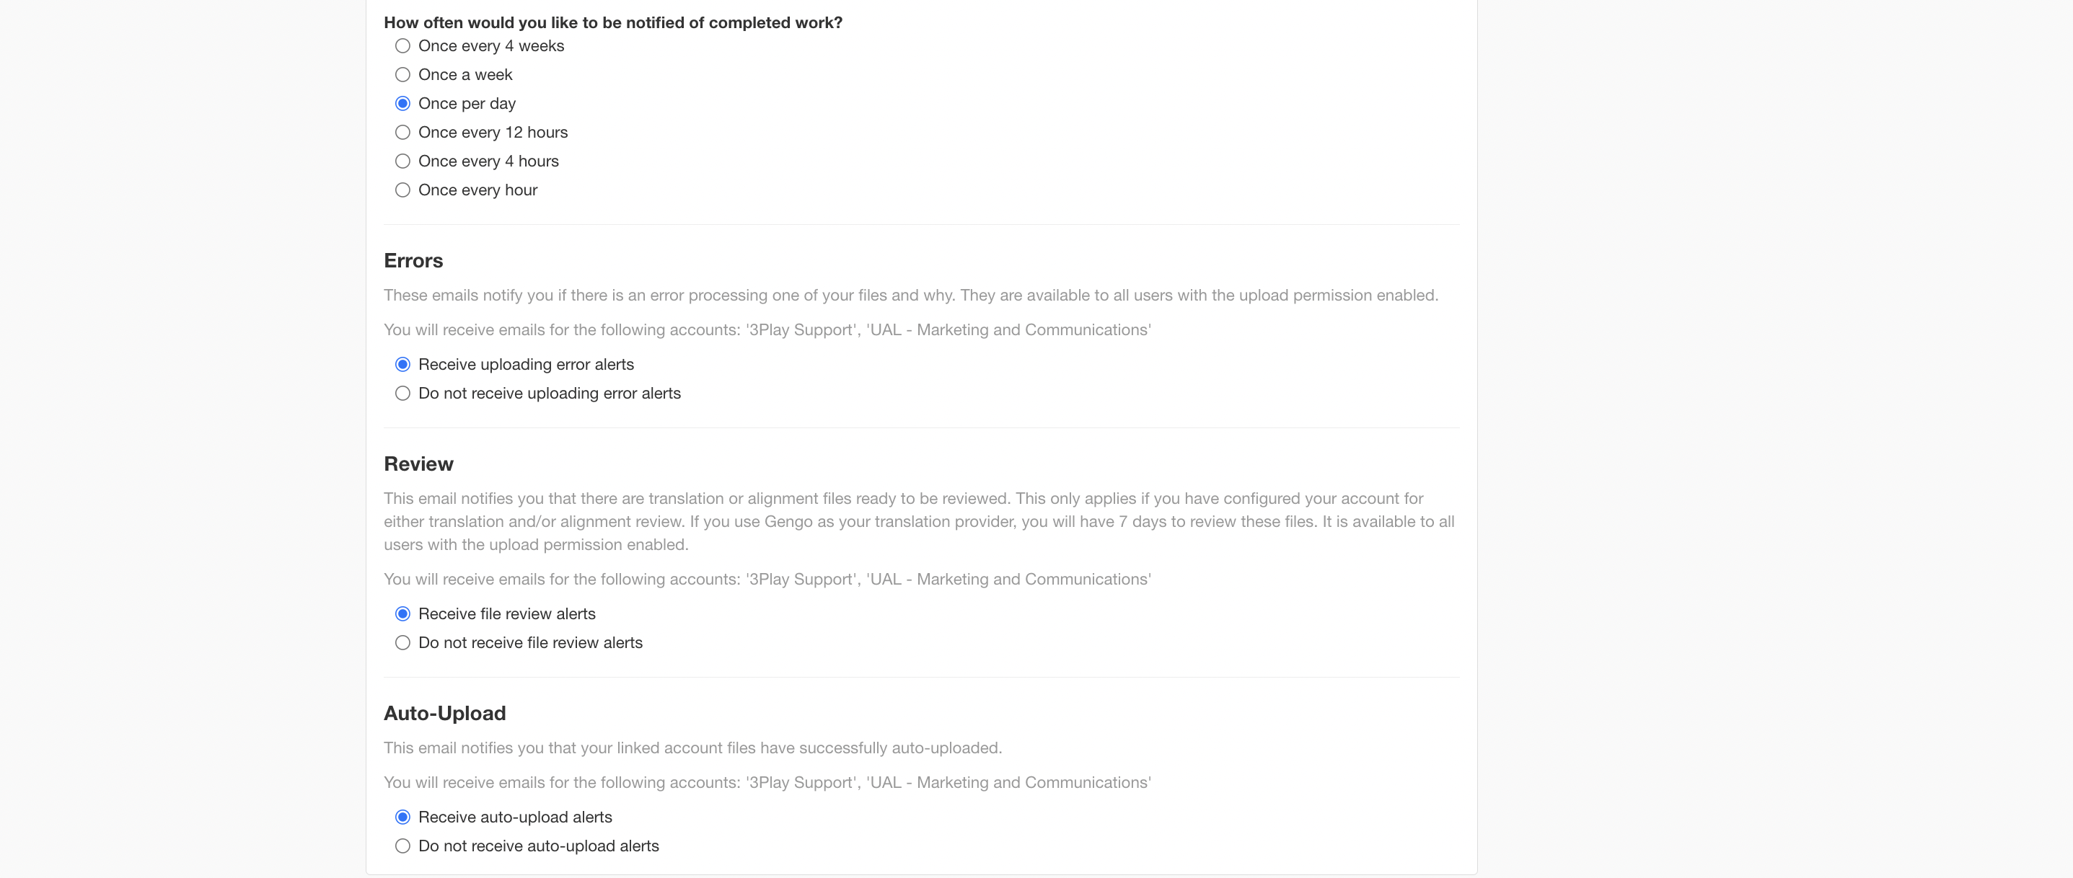
Task: Click the Review section heading
Action: (x=418, y=464)
